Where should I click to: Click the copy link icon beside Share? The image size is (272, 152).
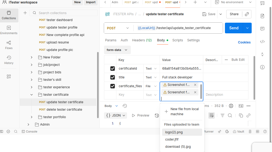(247, 14)
